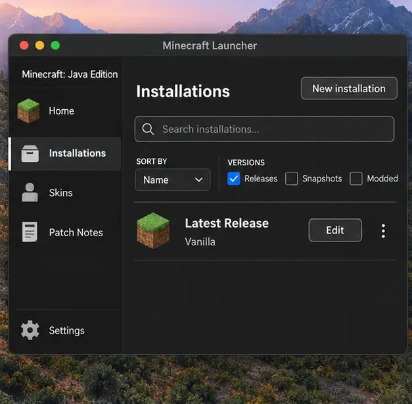The image size is (412, 404).
Task: Click the Patch Notes document icon
Action: click(x=30, y=232)
